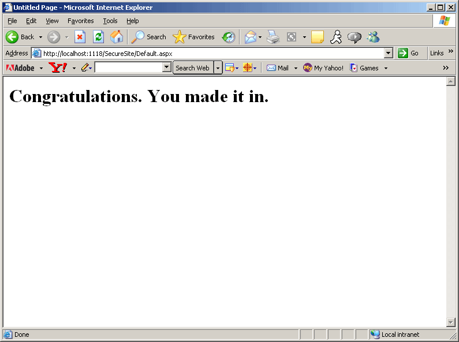This screenshot has height=342, width=459.
Task: Expand hidden Links toolbar chevron
Action: click(x=451, y=51)
